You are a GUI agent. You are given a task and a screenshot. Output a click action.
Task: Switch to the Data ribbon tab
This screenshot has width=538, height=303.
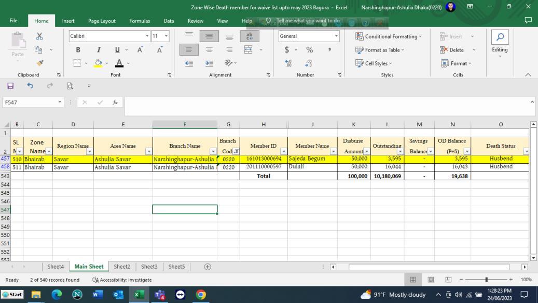[169, 21]
